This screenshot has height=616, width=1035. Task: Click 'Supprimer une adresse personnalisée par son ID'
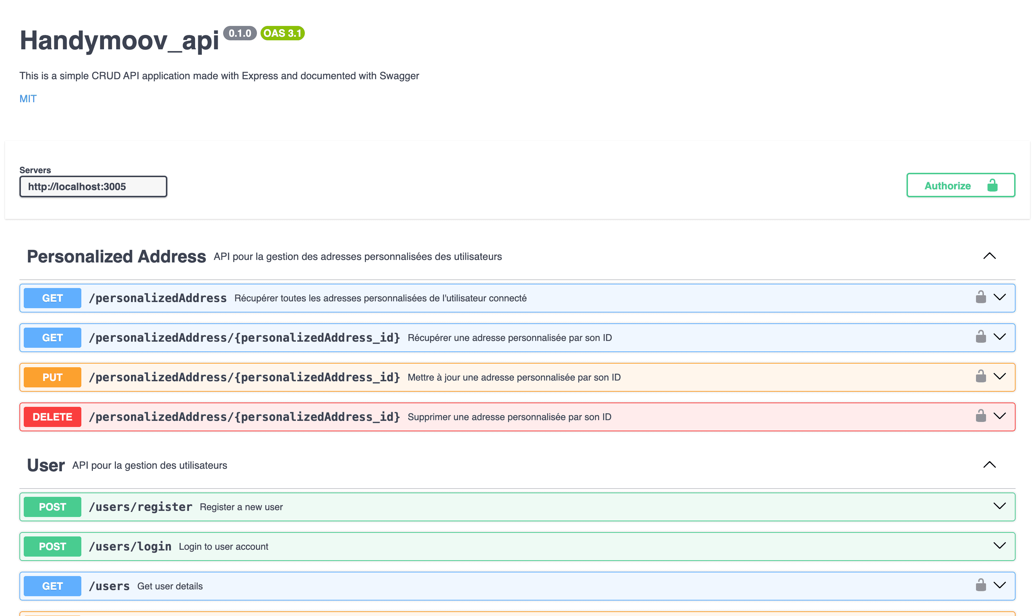tap(510, 417)
